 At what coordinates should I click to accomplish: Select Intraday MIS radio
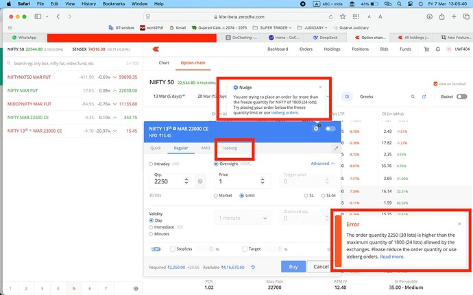[x=151, y=164]
